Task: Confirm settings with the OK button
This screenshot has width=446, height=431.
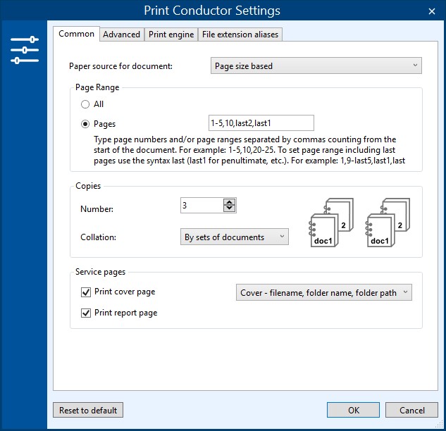Action: coord(354,410)
